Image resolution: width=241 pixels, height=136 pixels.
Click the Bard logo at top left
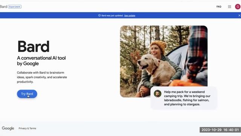[3, 7]
